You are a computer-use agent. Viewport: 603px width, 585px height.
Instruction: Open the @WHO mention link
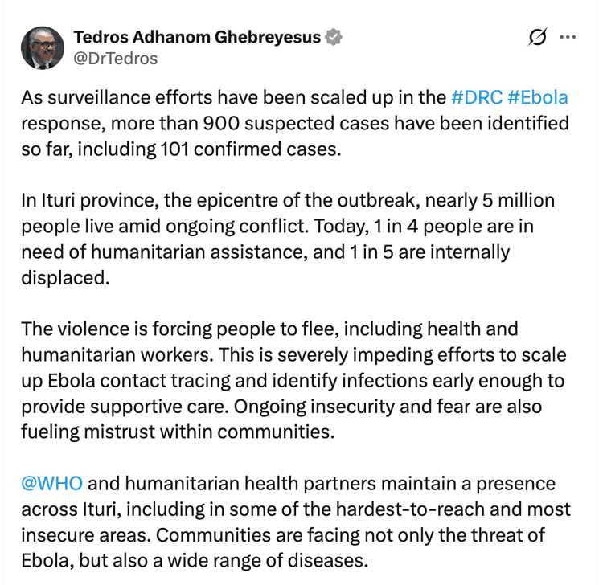coord(52,484)
